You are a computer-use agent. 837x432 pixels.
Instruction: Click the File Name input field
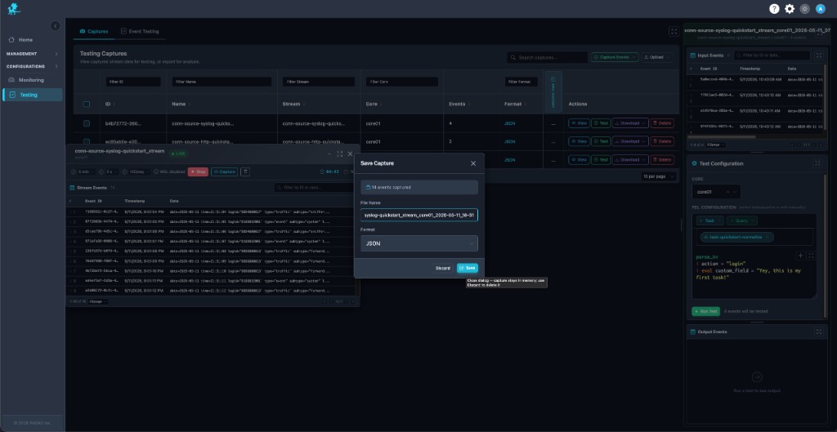click(419, 215)
